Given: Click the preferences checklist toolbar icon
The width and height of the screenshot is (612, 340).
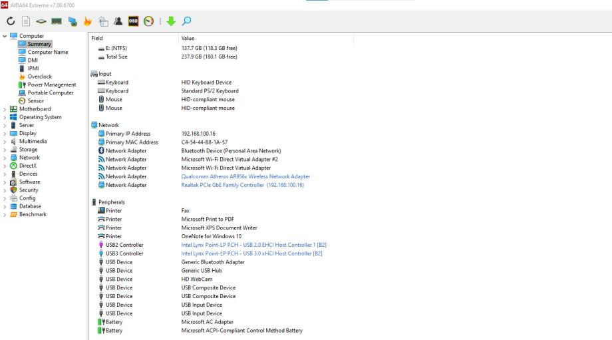Looking at the screenshot, I should tap(103, 21).
